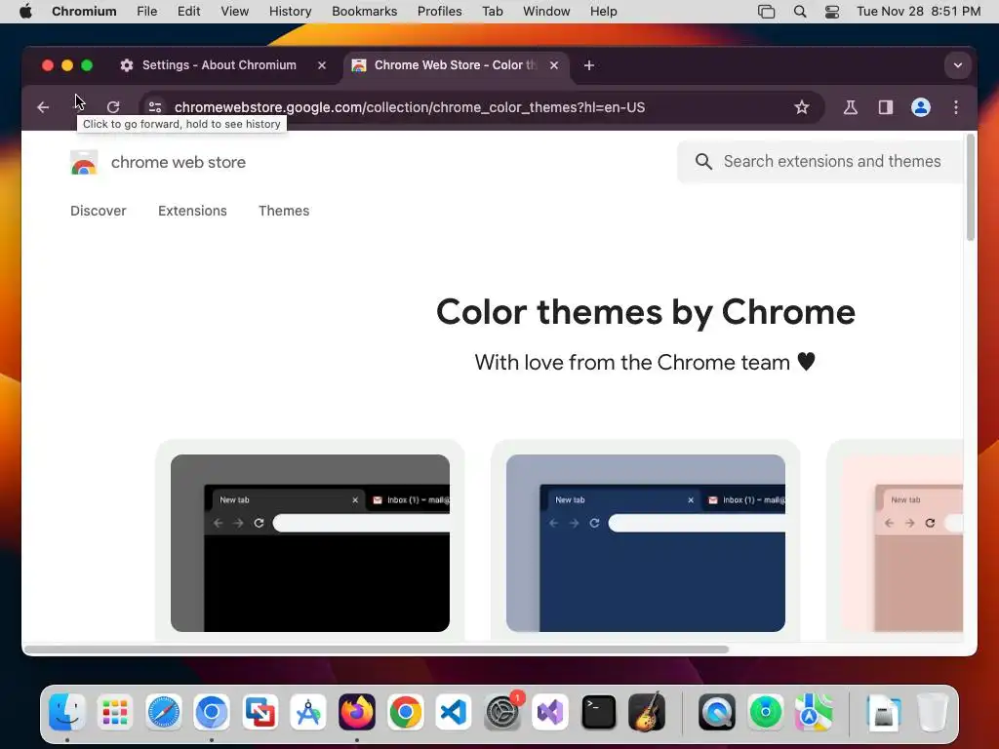Click the vertical page scrollbar
This screenshot has width=999, height=749.
pyautogui.click(x=971, y=187)
